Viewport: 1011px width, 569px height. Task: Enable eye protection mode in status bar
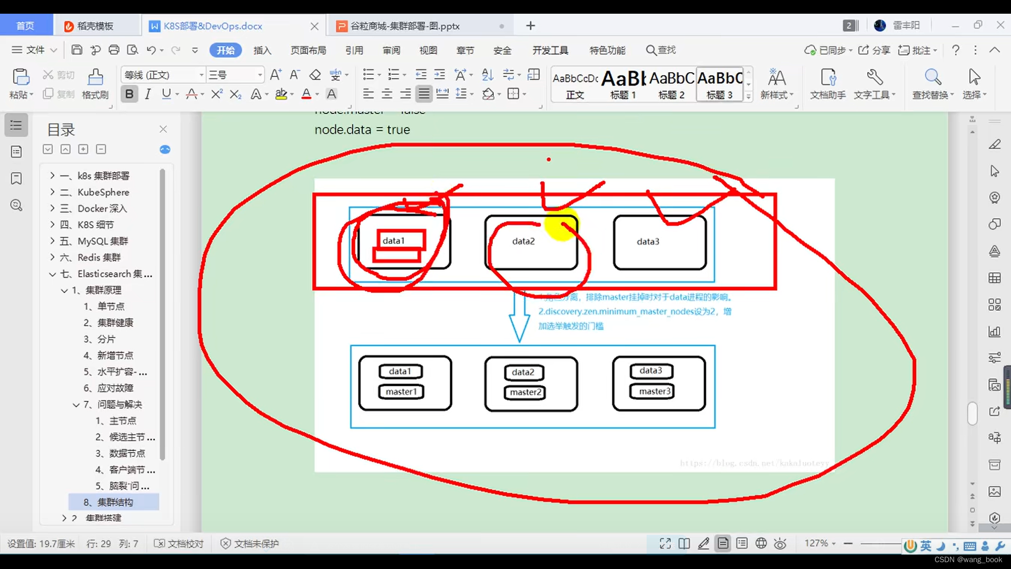[x=781, y=543]
